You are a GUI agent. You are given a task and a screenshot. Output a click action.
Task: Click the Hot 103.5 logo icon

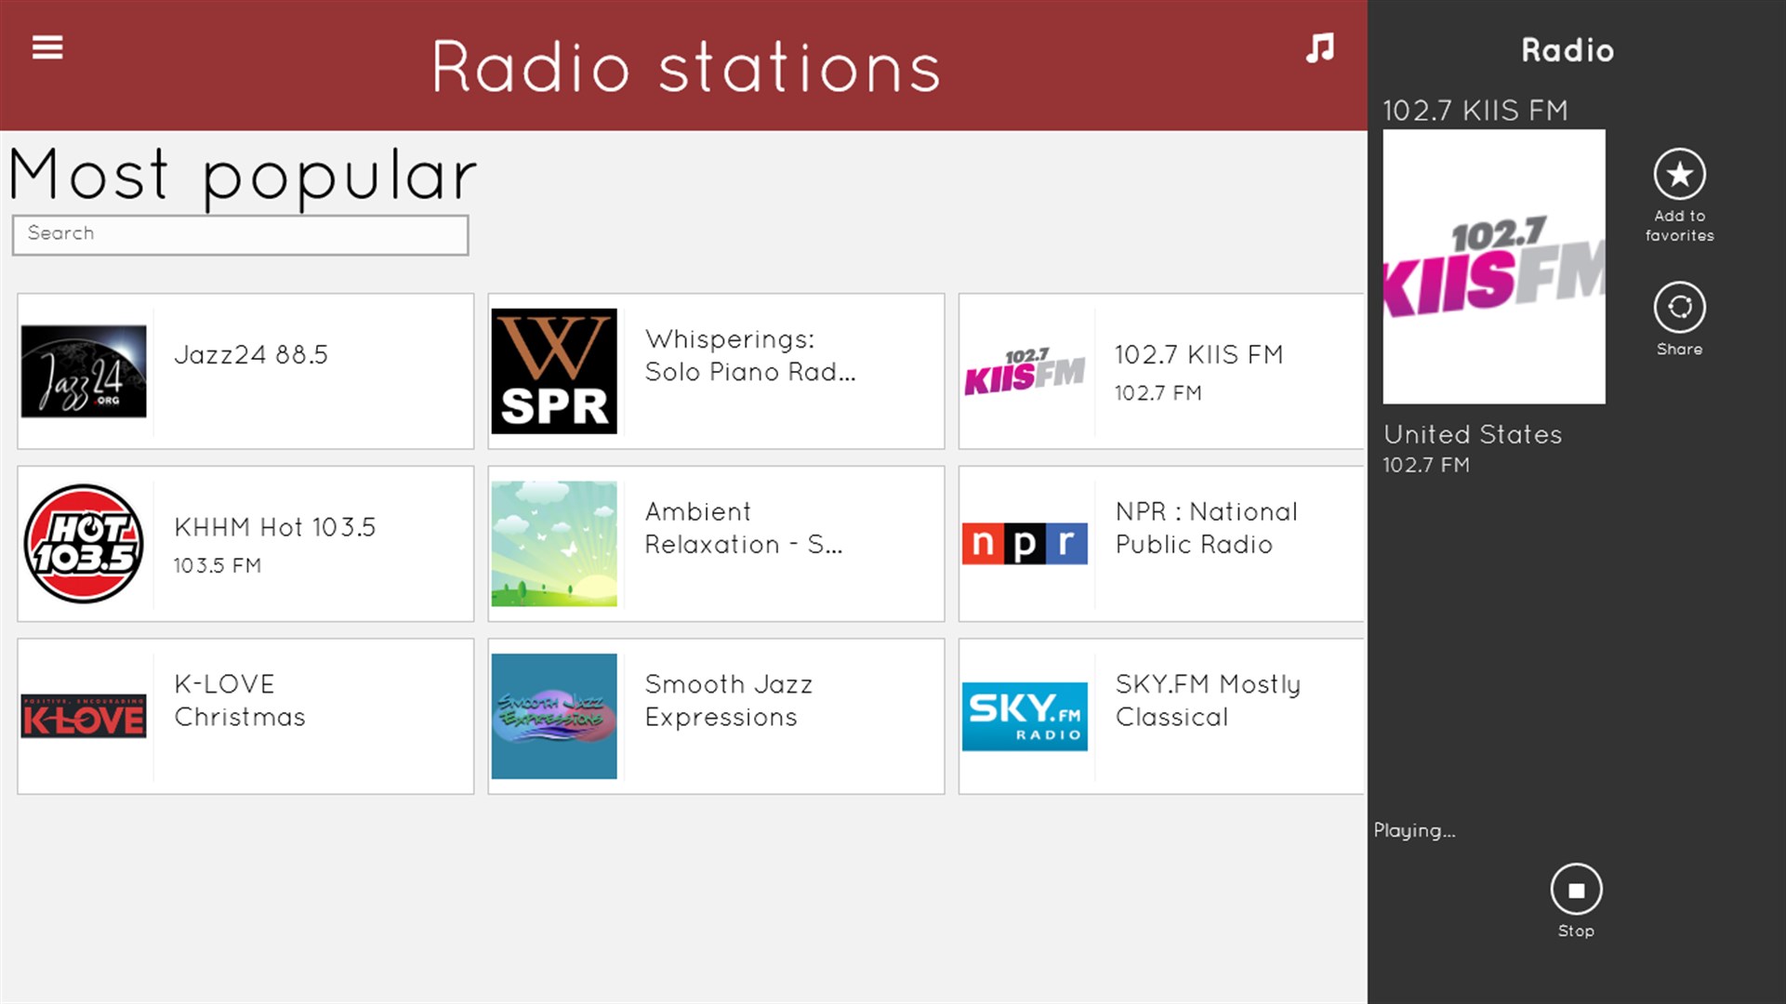(84, 544)
